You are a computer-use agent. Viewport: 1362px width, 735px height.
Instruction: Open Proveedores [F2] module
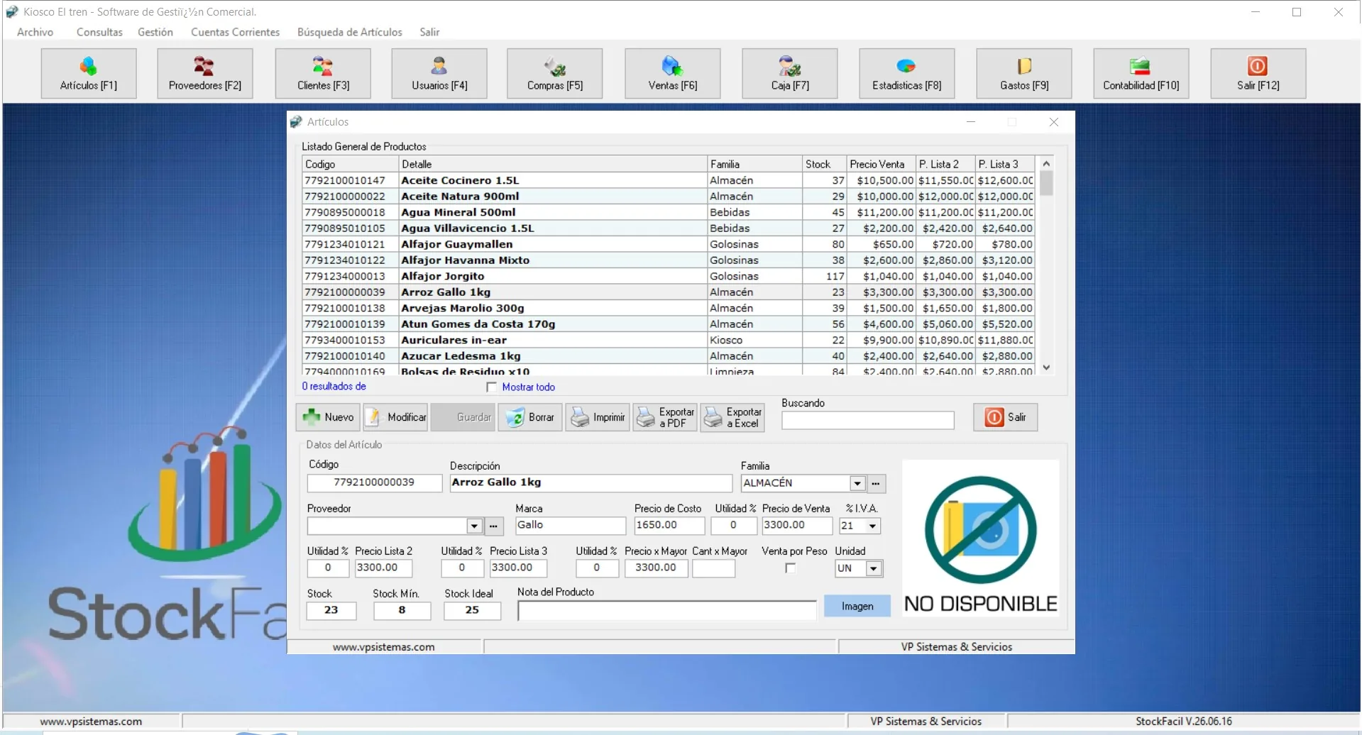pos(205,74)
